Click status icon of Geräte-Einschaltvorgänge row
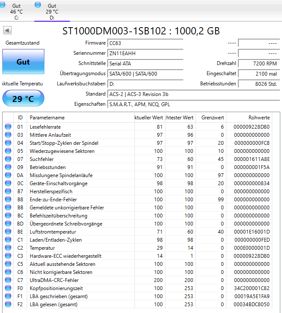 tap(8, 183)
